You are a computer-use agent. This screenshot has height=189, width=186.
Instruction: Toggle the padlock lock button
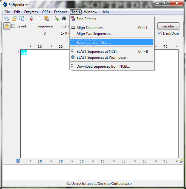pyautogui.click(x=7, y=26)
